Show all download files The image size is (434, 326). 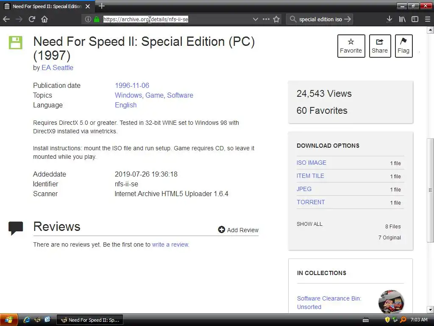[x=309, y=224]
